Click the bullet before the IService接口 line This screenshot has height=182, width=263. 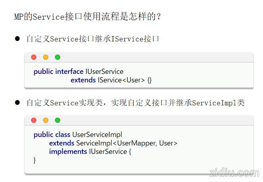tap(17, 39)
